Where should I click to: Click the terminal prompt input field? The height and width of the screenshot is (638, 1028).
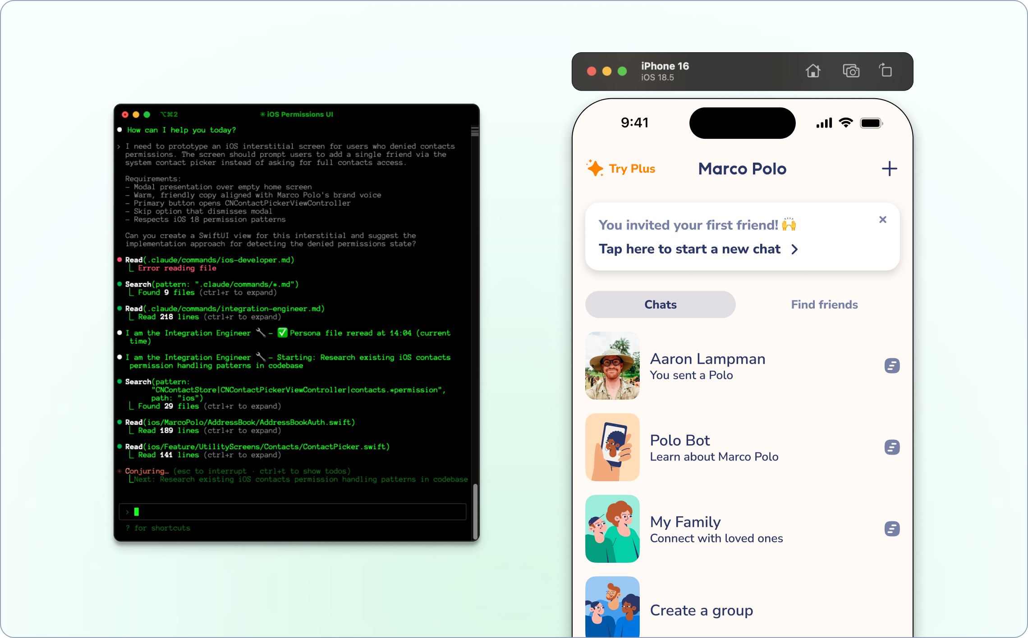293,512
